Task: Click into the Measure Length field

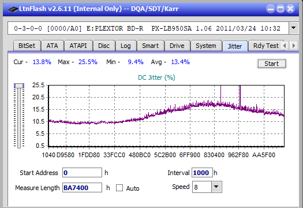Action: (x=82, y=188)
